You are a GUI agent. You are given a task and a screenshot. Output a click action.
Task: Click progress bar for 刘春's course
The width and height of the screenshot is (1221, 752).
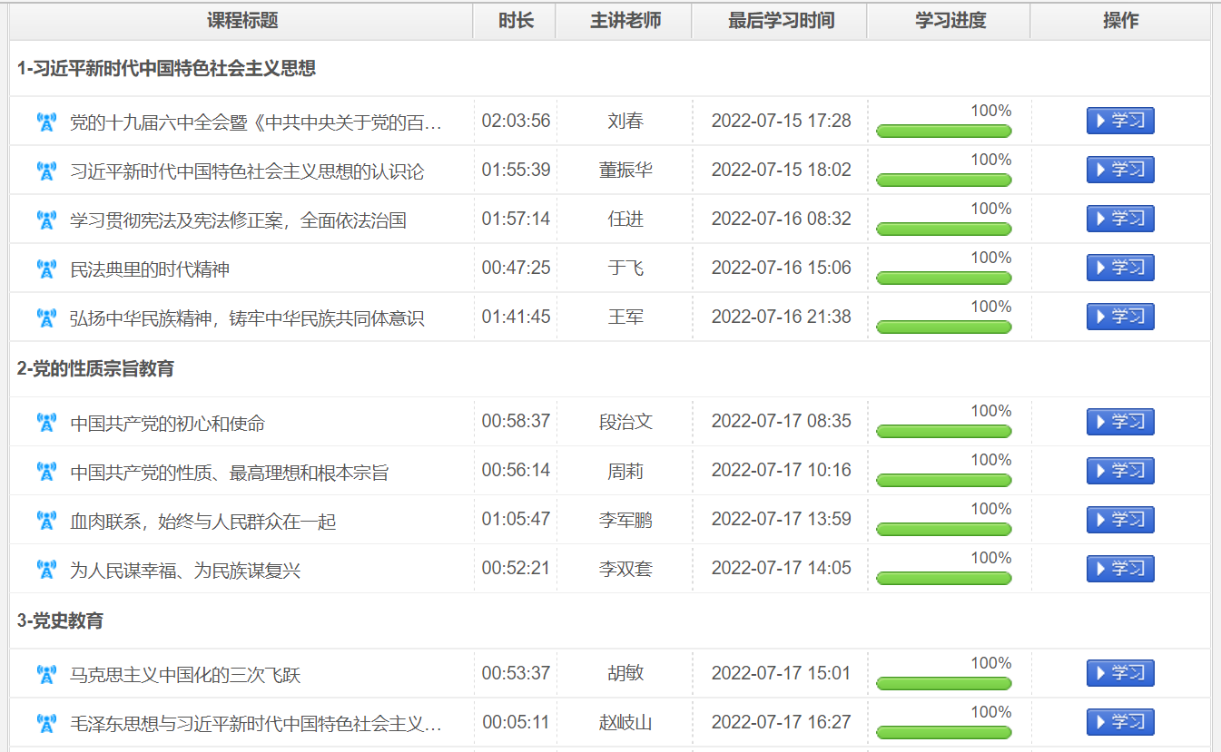943,132
